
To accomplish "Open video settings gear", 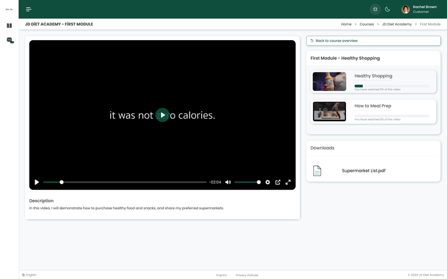I will 268,182.
